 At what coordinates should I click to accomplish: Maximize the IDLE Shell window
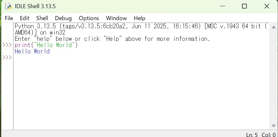coord(244,6)
